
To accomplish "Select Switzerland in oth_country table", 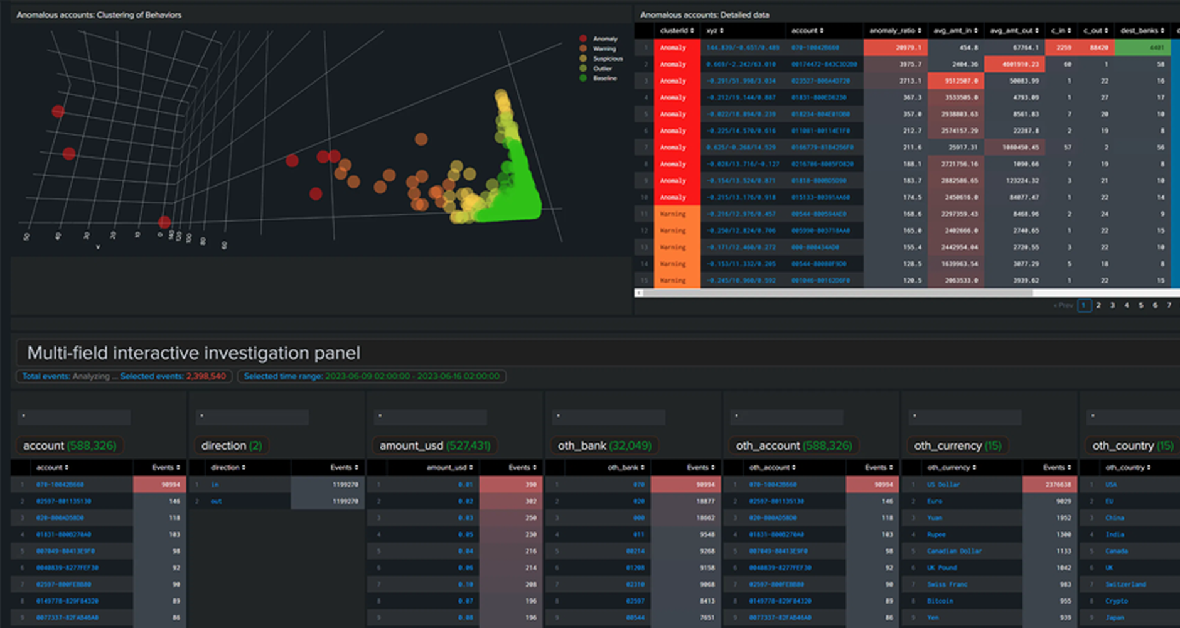I will coord(1125,584).
